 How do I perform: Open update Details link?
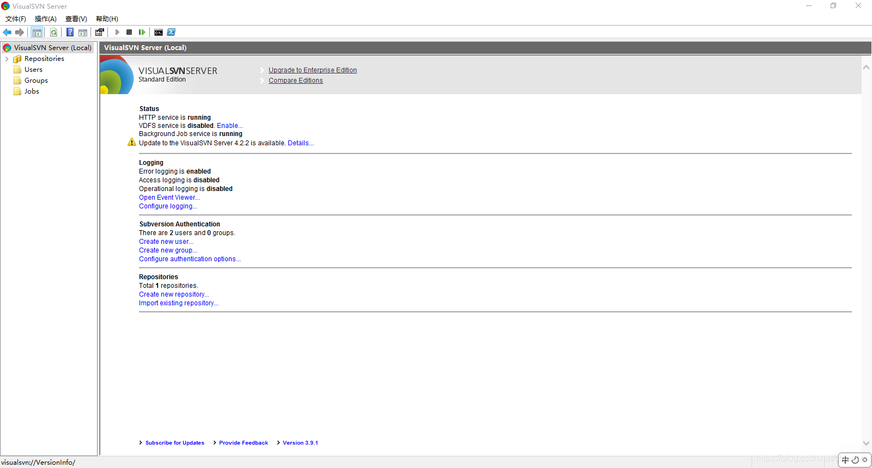(301, 143)
